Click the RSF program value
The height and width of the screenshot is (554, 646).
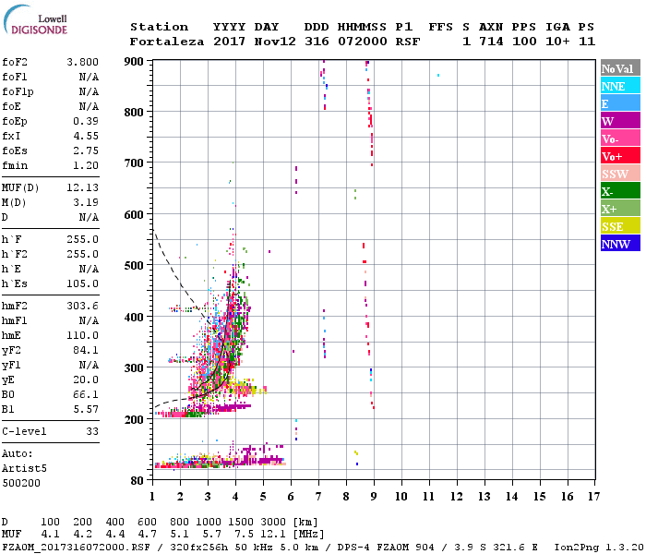[408, 42]
